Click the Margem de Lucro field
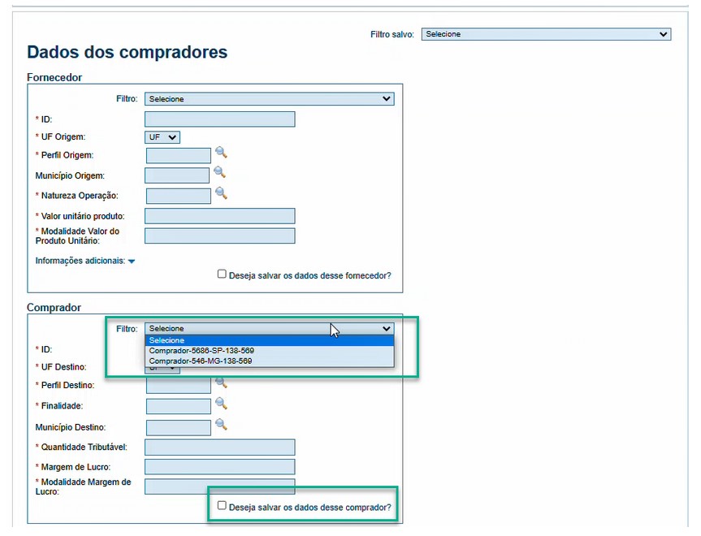This screenshot has width=701, height=536. pyautogui.click(x=219, y=467)
